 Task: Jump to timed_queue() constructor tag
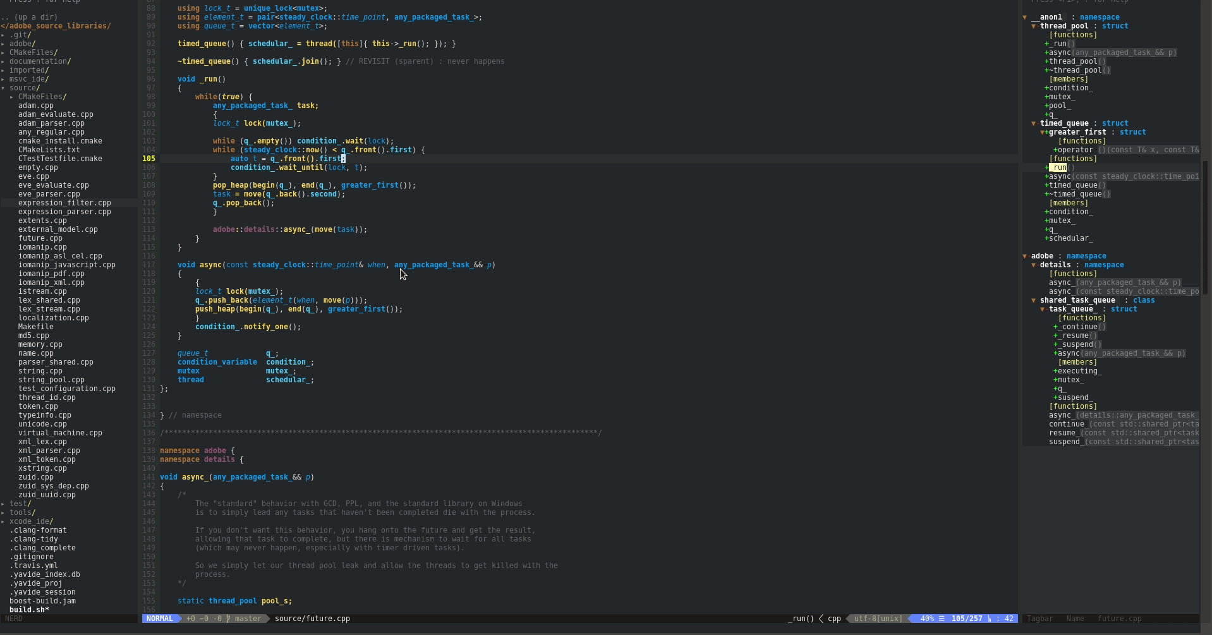pyautogui.click(x=1077, y=185)
